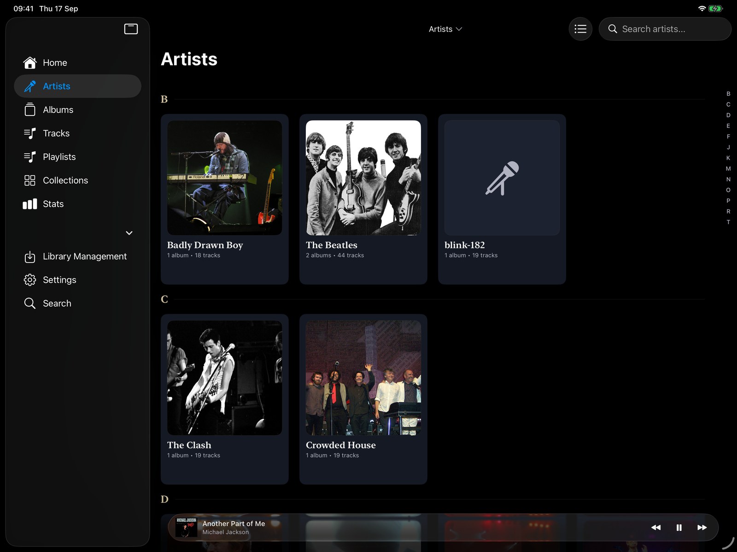Pause the current song
The width and height of the screenshot is (737, 552).
[x=679, y=528]
